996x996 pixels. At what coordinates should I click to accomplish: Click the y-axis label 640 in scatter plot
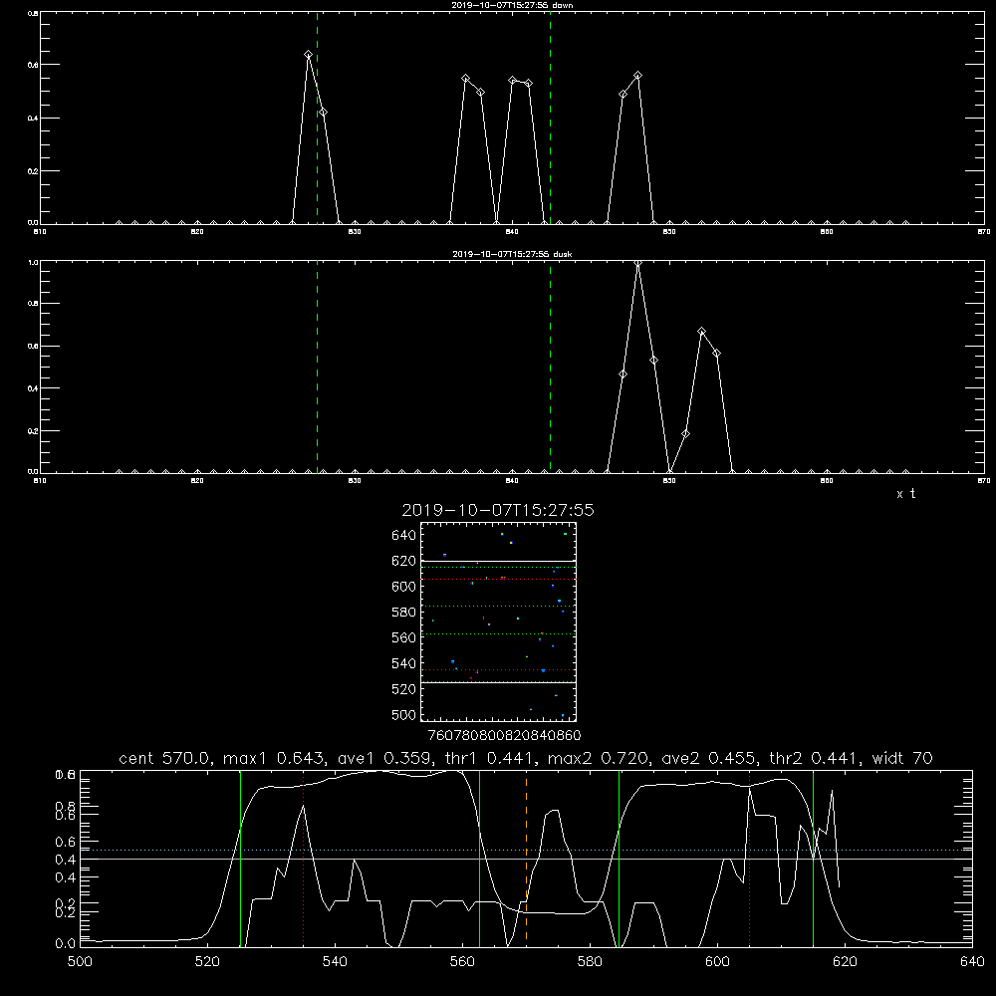click(403, 536)
